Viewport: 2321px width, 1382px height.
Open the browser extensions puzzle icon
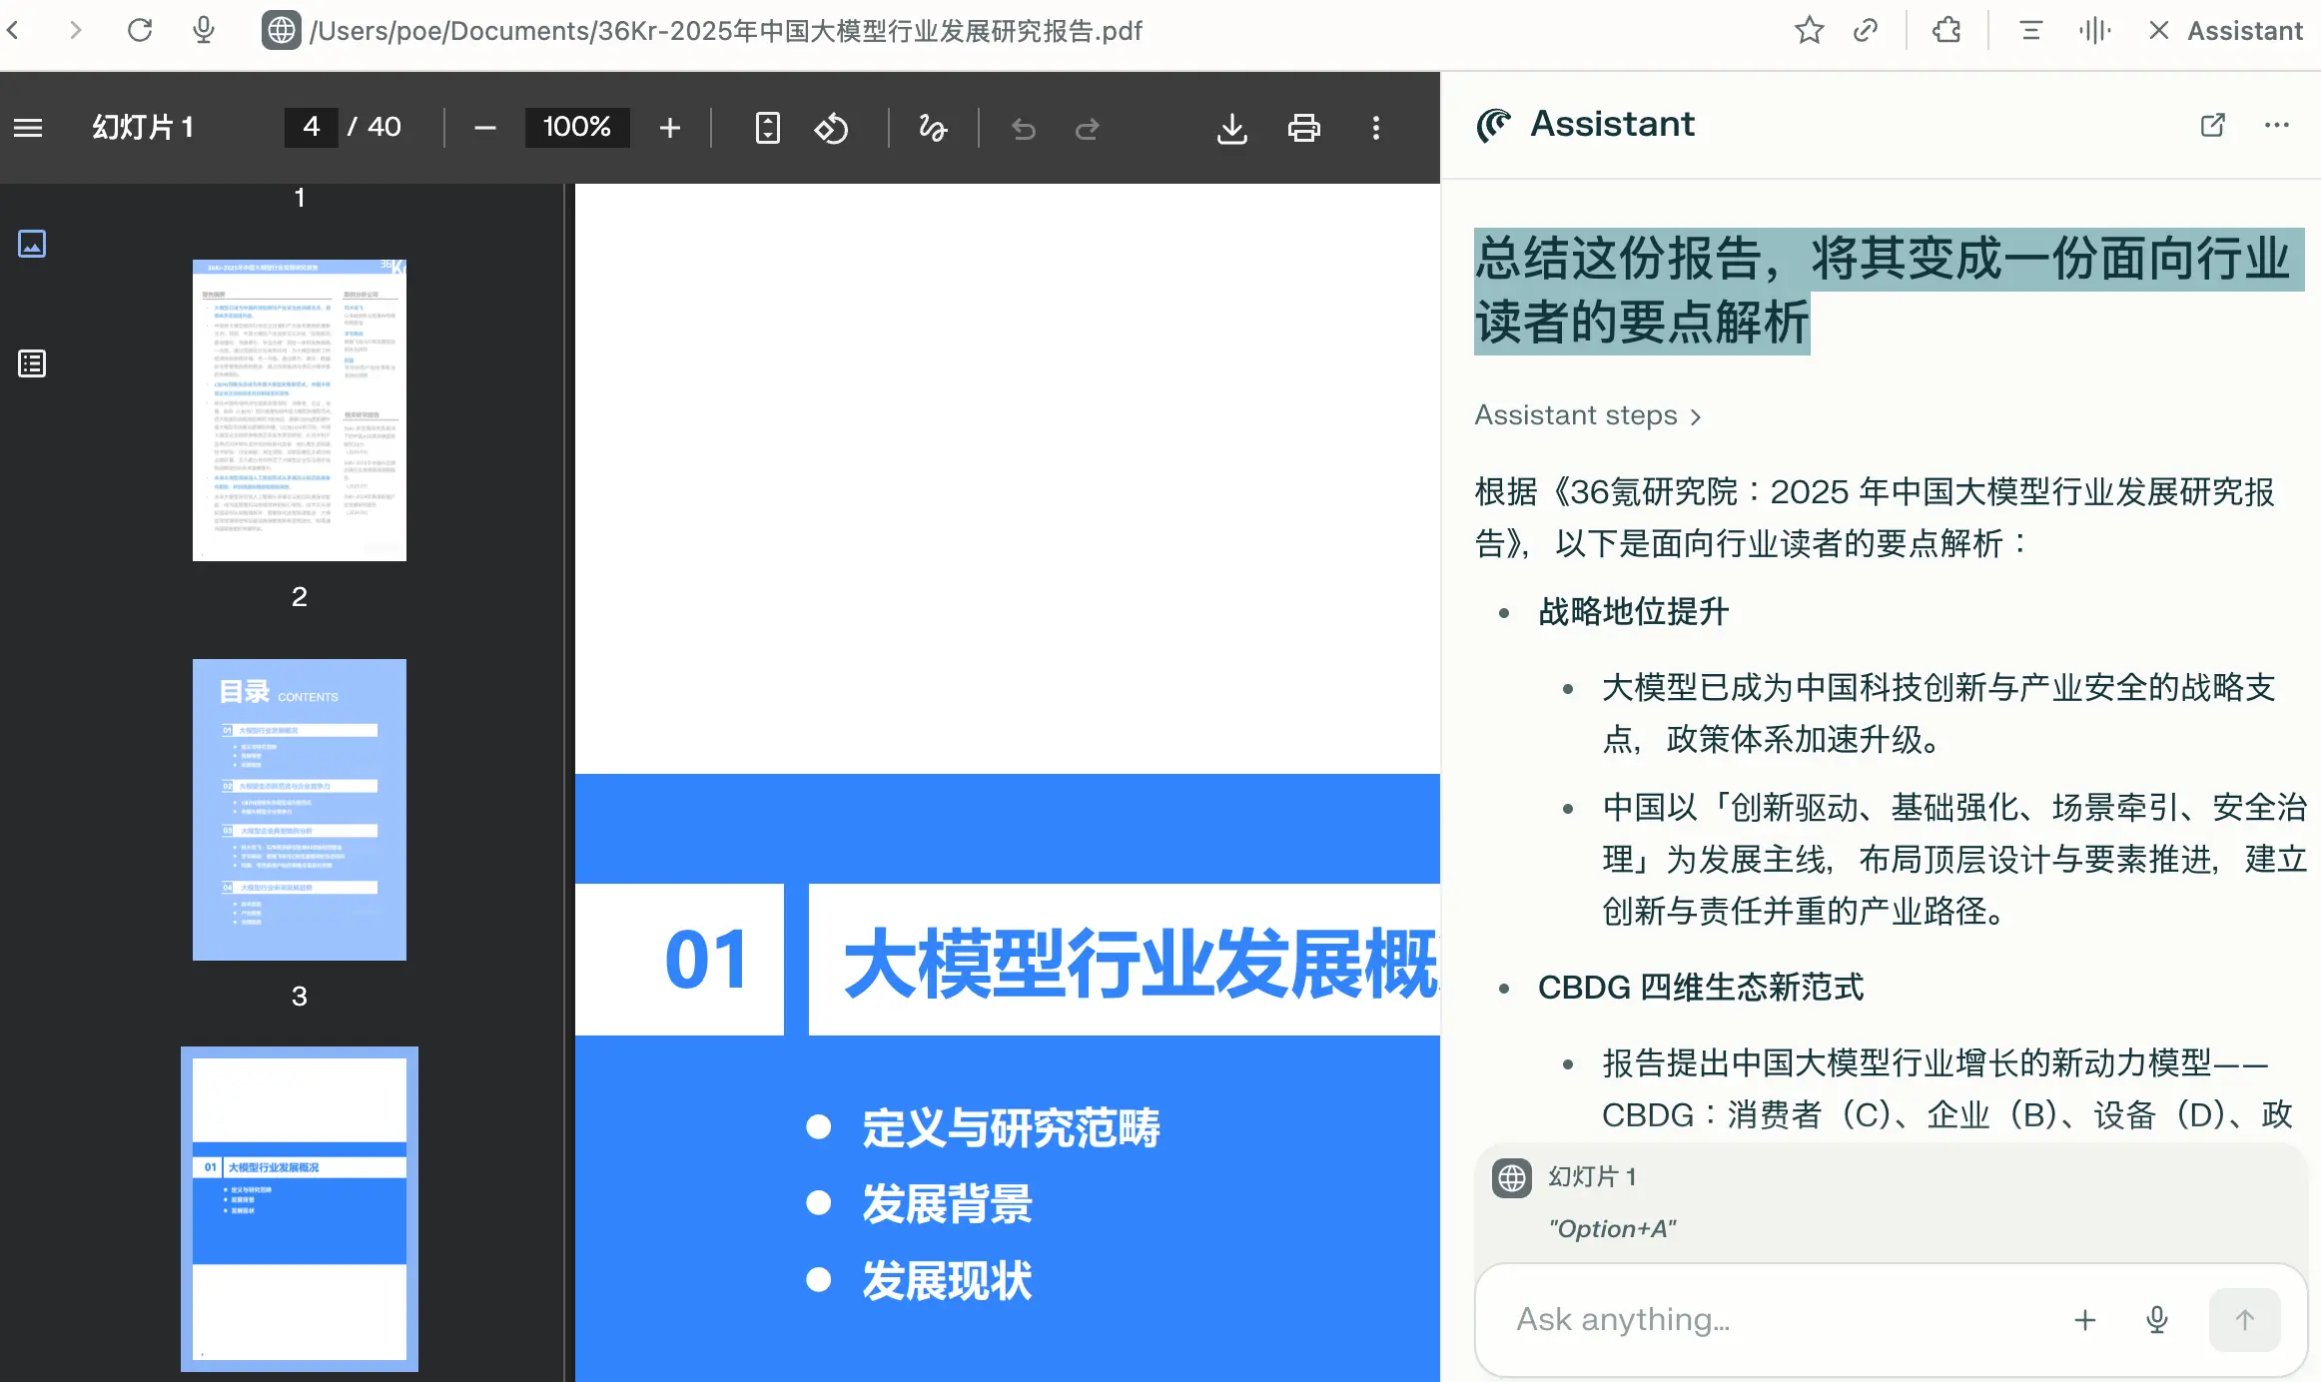click(1946, 31)
